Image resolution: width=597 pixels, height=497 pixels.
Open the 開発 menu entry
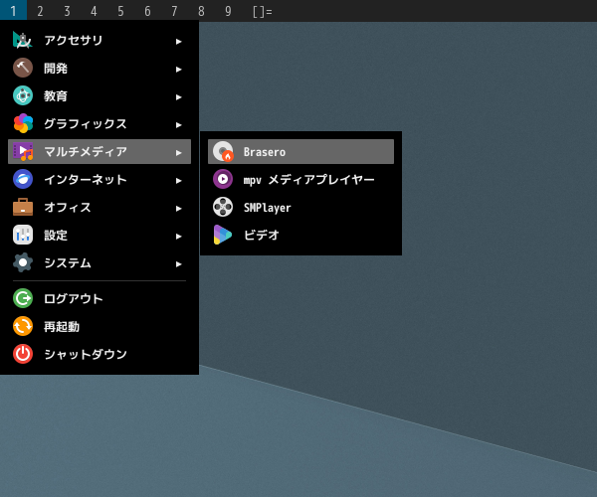click(99, 68)
